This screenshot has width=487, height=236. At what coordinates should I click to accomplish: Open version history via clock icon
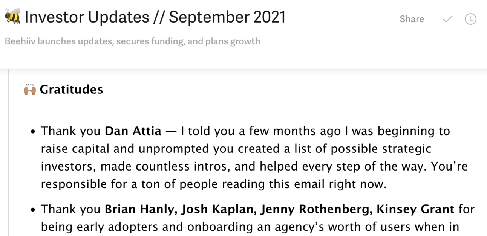click(x=470, y=19)
